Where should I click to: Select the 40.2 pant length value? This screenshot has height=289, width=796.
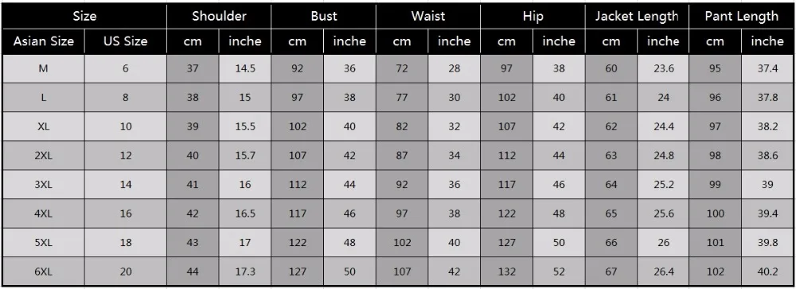coord(767,272)
